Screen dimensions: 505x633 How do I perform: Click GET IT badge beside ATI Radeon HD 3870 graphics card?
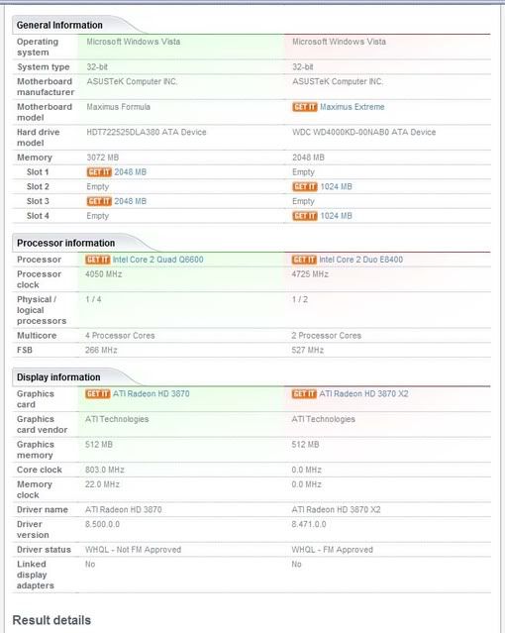(98, 393)
